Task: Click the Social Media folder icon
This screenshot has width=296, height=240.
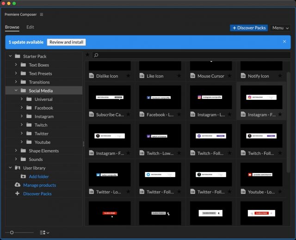Action: tap(23, 91)
